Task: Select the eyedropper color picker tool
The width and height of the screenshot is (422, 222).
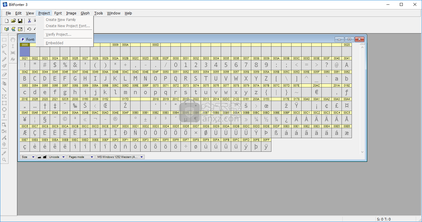Action: pyautogui.click(x=4, y=153)
